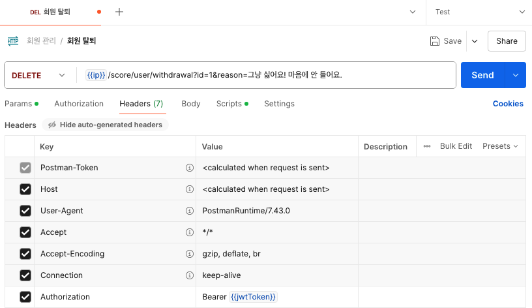The width and height of the screenshot is (532, 308).
Task: Open the DELETE method dropdown
Action: pos(38,75)
